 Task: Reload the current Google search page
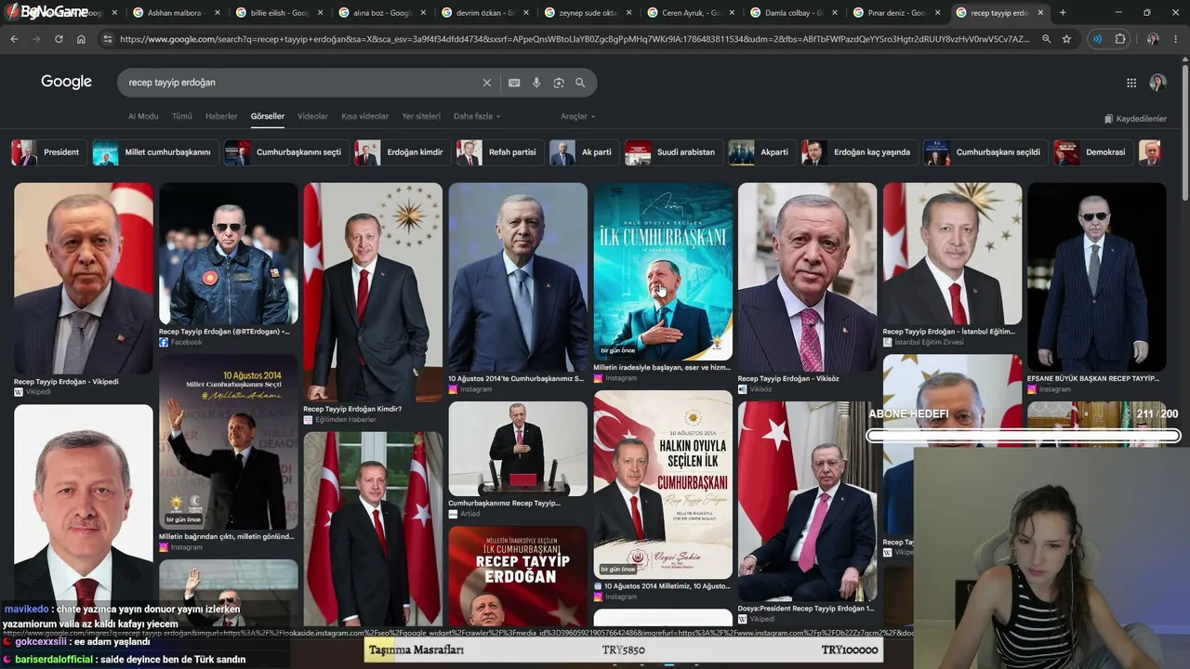click(x=59, y=39)
